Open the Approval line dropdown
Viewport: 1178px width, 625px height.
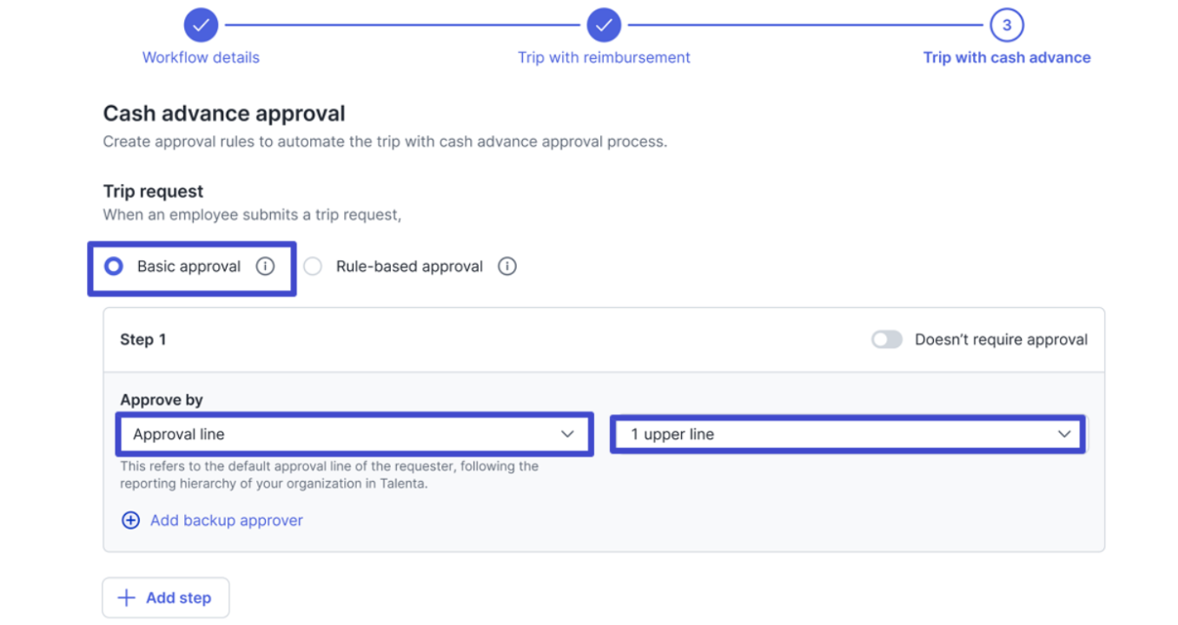[354, 434]
